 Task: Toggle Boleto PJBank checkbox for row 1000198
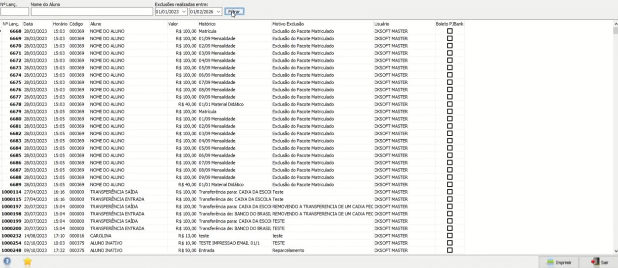449,214
